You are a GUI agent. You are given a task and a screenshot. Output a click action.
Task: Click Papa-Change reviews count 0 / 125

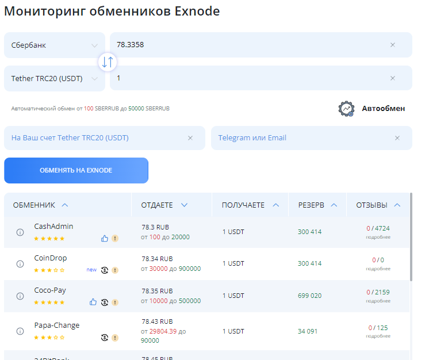coord(378,328)
